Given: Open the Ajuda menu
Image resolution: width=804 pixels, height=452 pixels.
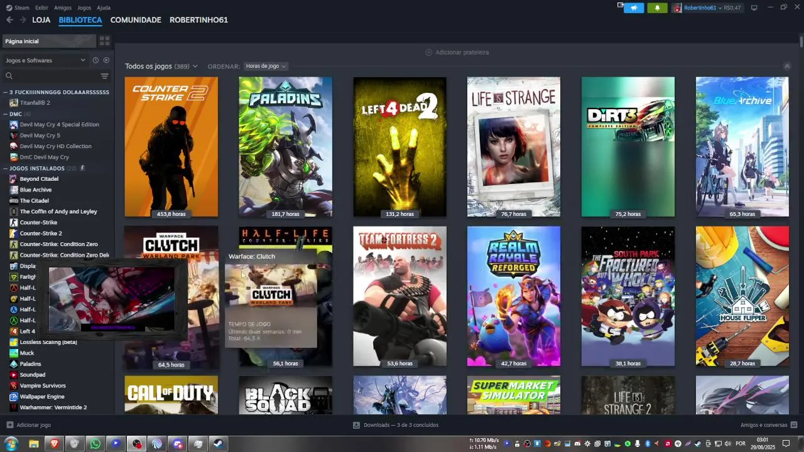Looking at the screenshot, I should [x=104, y=8].
